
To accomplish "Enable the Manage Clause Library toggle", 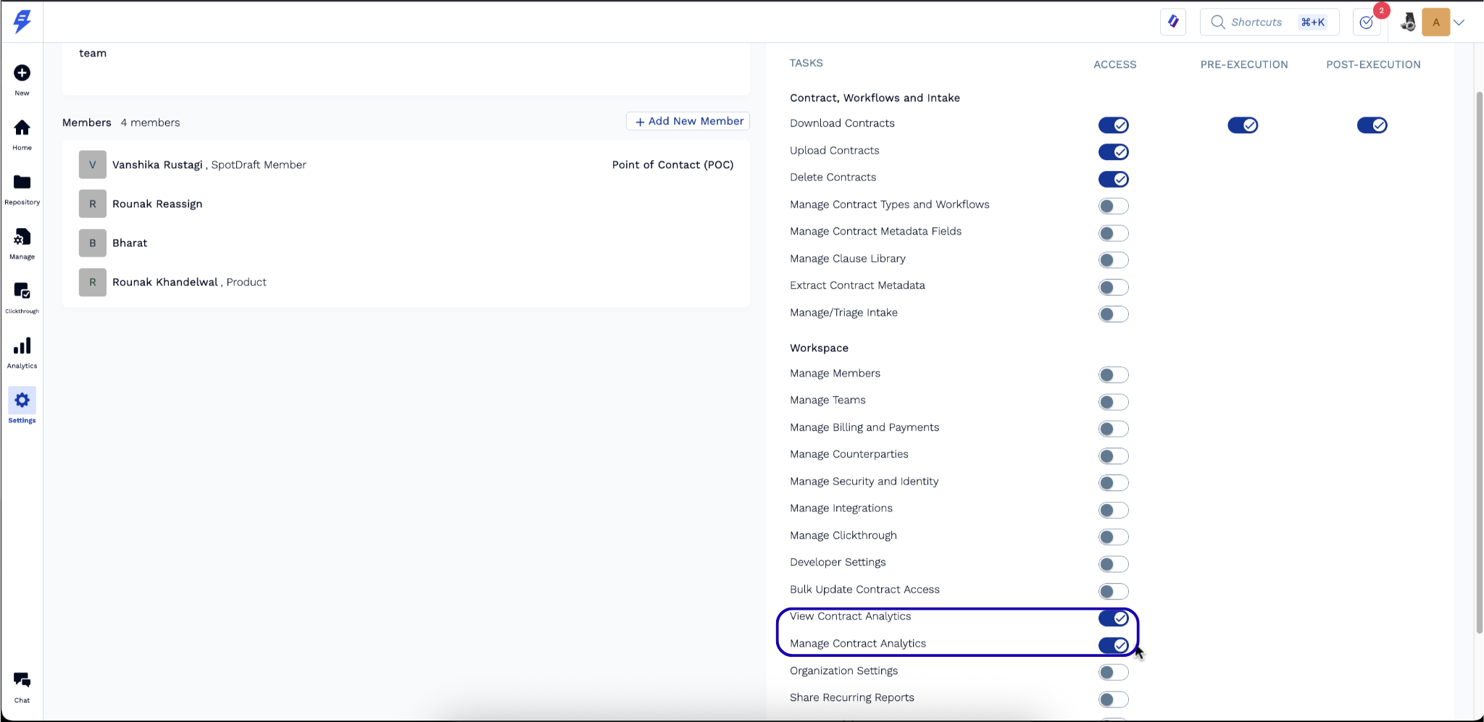I will click(1113, 260).
